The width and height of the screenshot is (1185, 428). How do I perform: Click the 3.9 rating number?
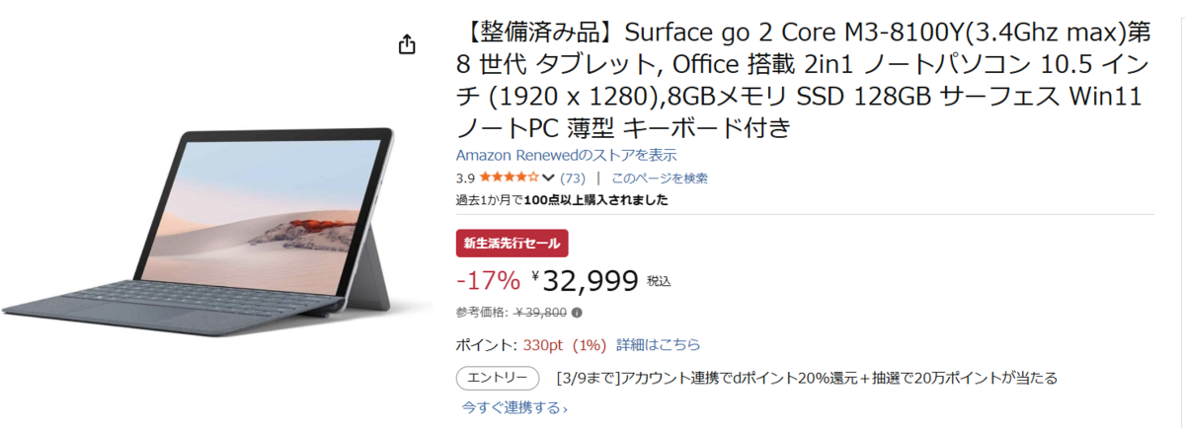tap(465, 178)
